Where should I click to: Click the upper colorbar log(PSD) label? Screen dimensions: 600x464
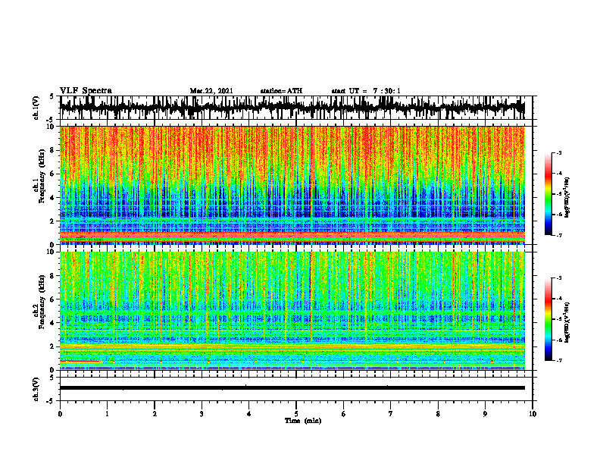567,198
